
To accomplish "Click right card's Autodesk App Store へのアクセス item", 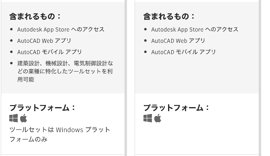I will [x=195, y=30].
